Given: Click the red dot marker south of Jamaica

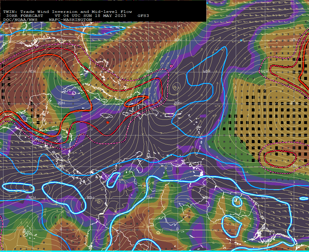Looking at the screenshot, I should click(x=107, y=122).
